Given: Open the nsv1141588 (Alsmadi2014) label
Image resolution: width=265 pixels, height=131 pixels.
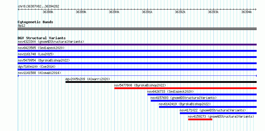Looking at the screenshot, I should (x=39, y=73).
